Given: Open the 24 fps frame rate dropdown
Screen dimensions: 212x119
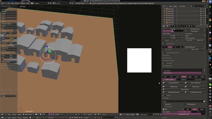Looking at the screenshot, I should (x=195, y=36).
